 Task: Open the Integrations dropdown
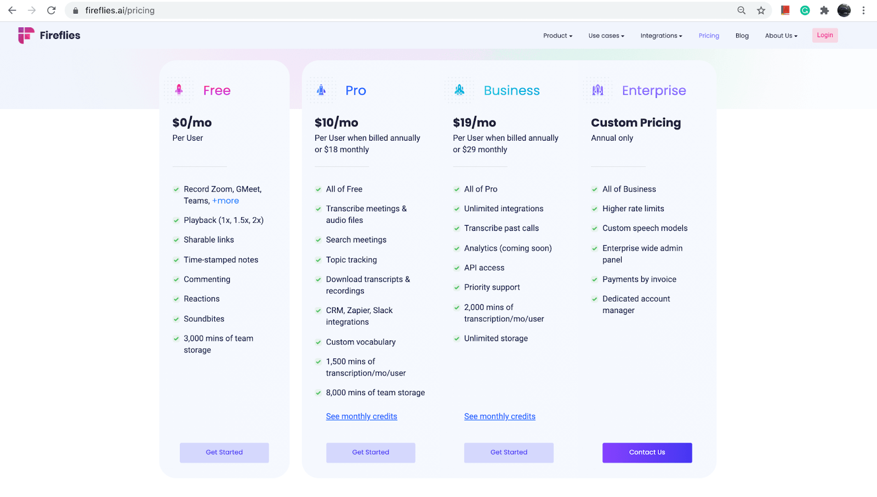pyautogui.click(x=660, y=35)
